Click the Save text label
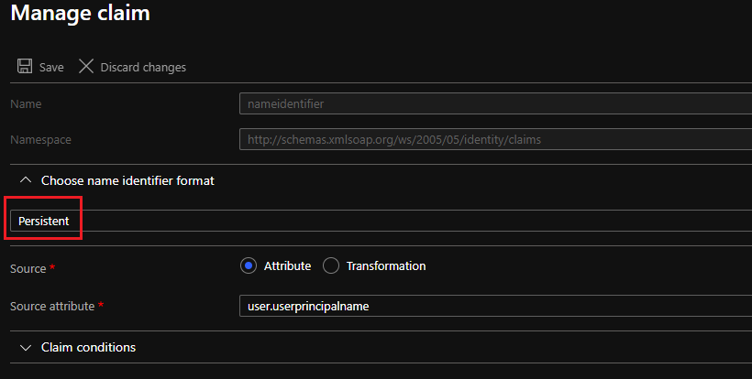 [x=51, y=68]
